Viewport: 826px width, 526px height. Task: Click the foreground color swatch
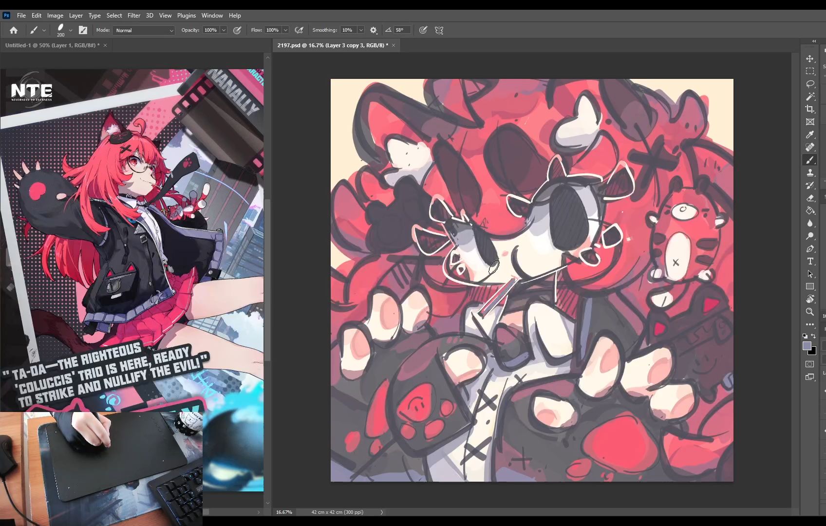(x=807, y=346)
